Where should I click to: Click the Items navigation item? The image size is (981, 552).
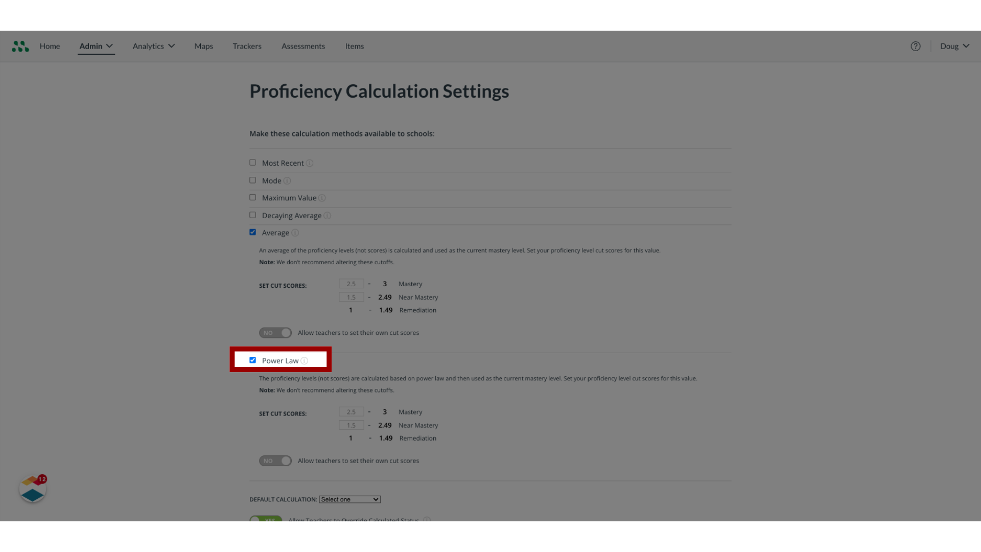(355, 46)
